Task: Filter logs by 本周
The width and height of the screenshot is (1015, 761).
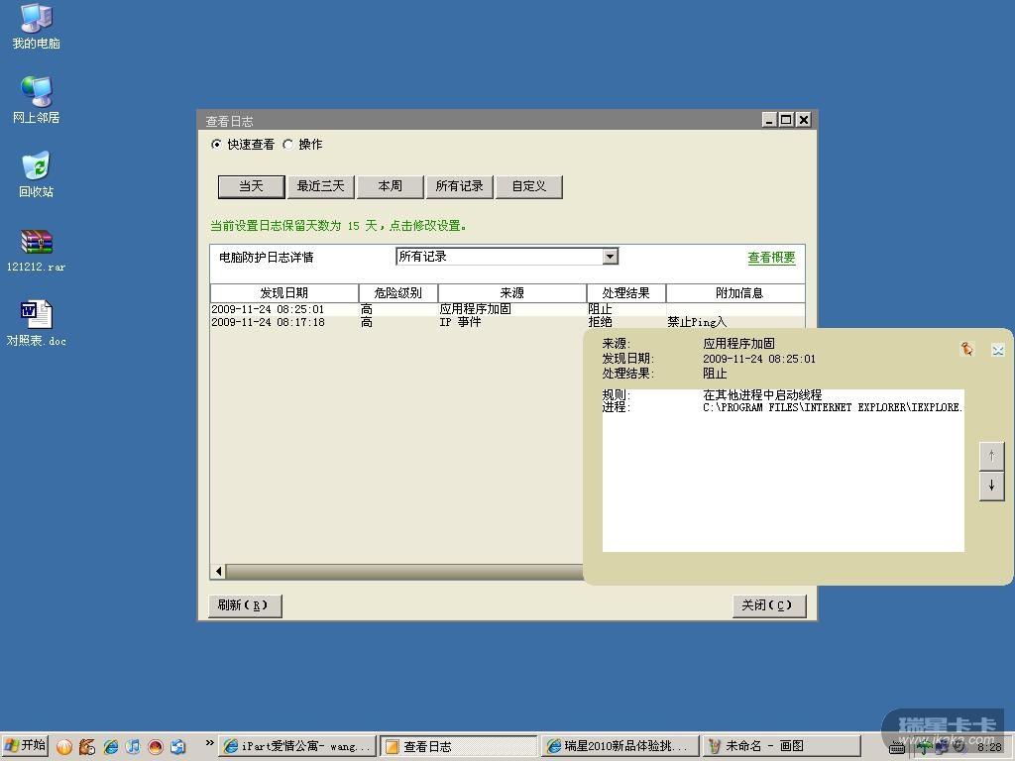Action: click(390, 186)
